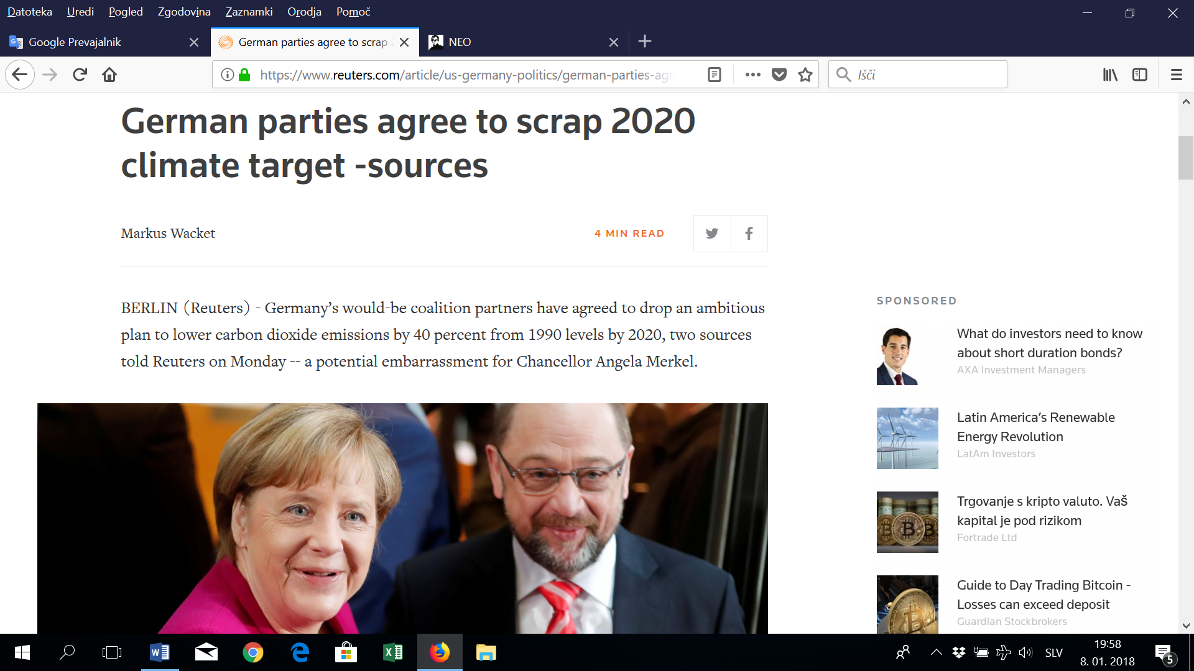This screenshot has height=671, width=1194.
Task: Save page to Pocket
Action: tap(779, 75)
